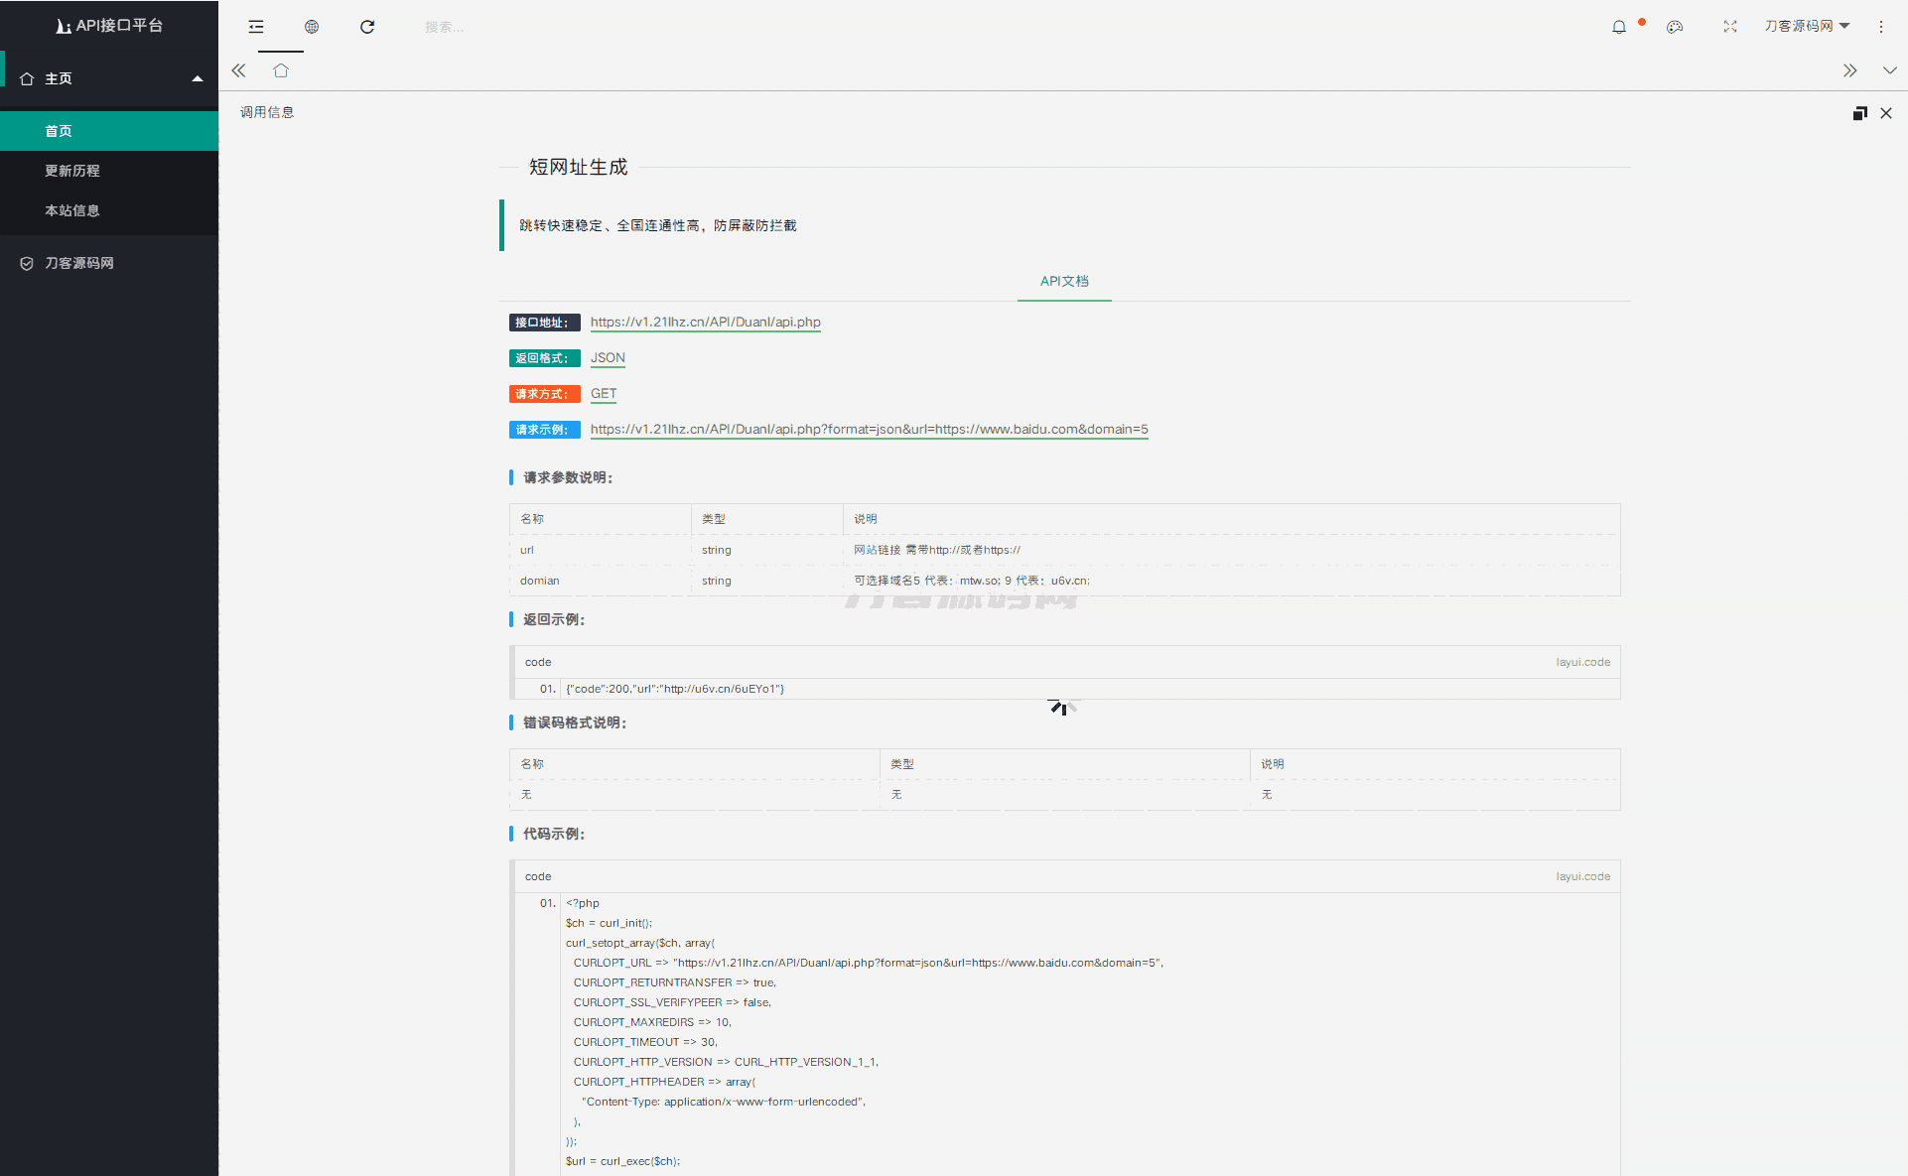Click the 刀客源码网 sidebar item
Viewport: 1908px width, 1176px height.
pyautogui.click(x=79, y=263)
